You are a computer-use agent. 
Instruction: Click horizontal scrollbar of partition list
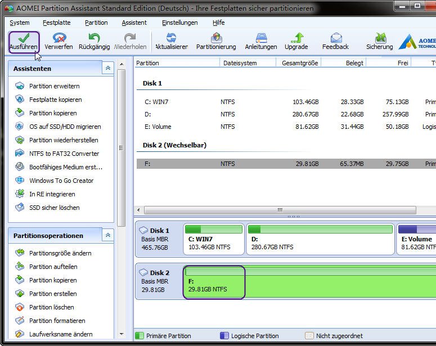(x=280, y=210)
